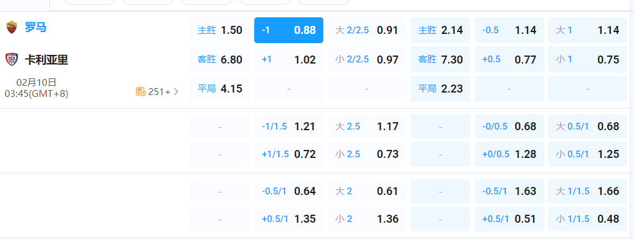635x240 pixels.
Task: Choose 大 2/2.5 at odds 0.91
Action: pos(367,30)
